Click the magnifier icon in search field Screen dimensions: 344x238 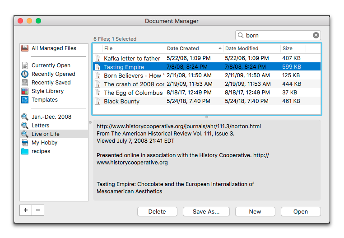coord(241,35)
